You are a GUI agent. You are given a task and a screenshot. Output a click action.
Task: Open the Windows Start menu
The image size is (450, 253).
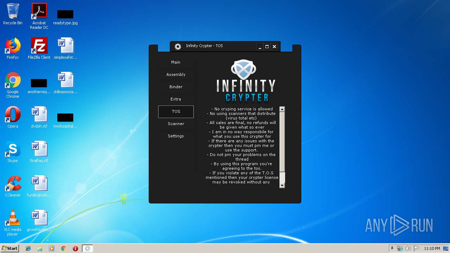[x=9, y=248]
